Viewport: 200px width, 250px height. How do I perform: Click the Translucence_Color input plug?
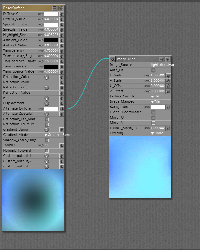click(x=62, y=67)
